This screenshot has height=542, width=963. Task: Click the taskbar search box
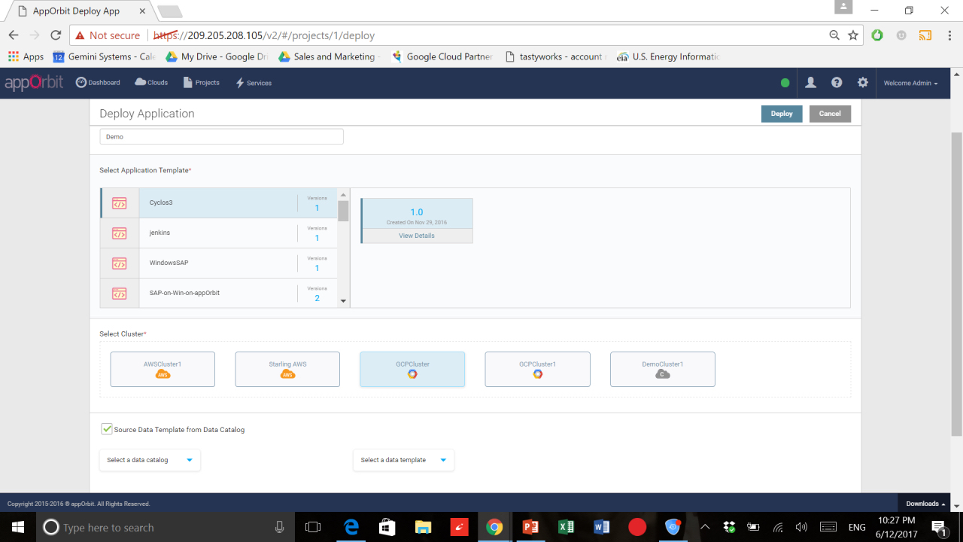tap(166, 527)
